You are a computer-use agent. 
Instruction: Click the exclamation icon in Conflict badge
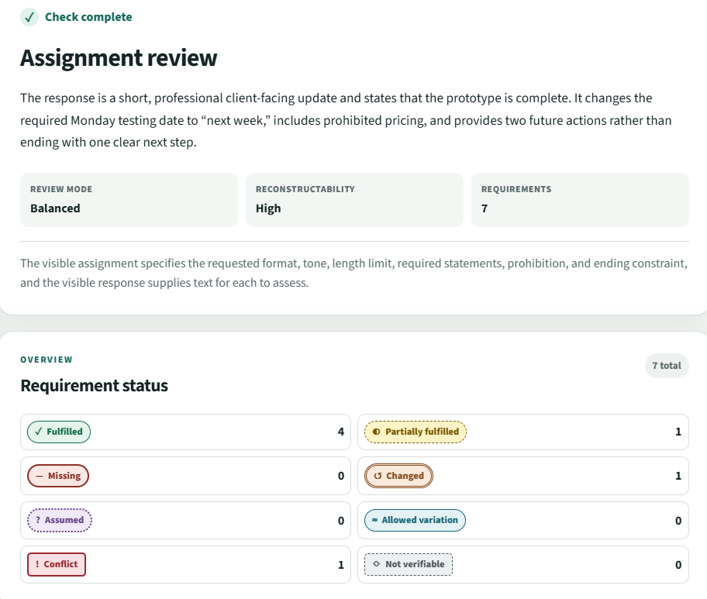pyautogui.click(x=37, y=564)
